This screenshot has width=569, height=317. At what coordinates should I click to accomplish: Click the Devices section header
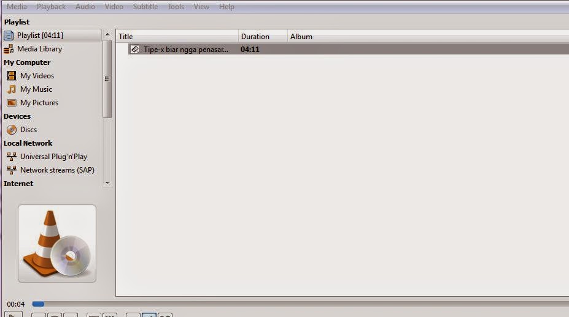(17, 116)
